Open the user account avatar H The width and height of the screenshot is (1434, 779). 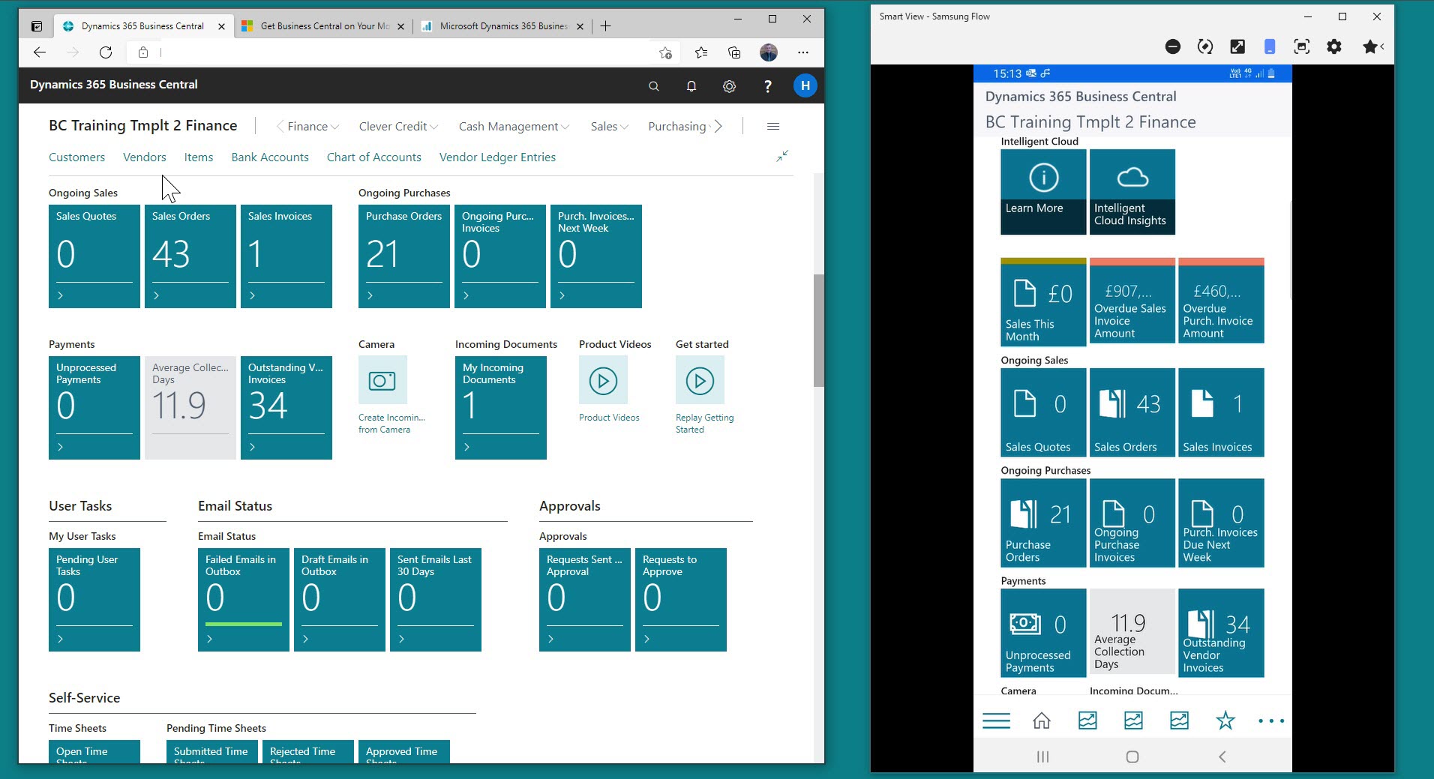(x=805, y=85)
